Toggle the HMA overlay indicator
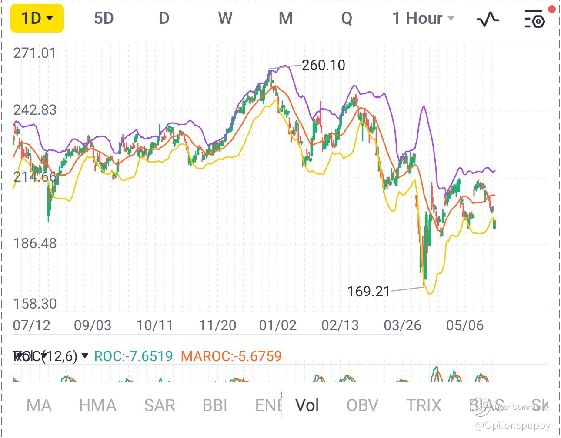The image size is (561, 438). pos(97,405)
